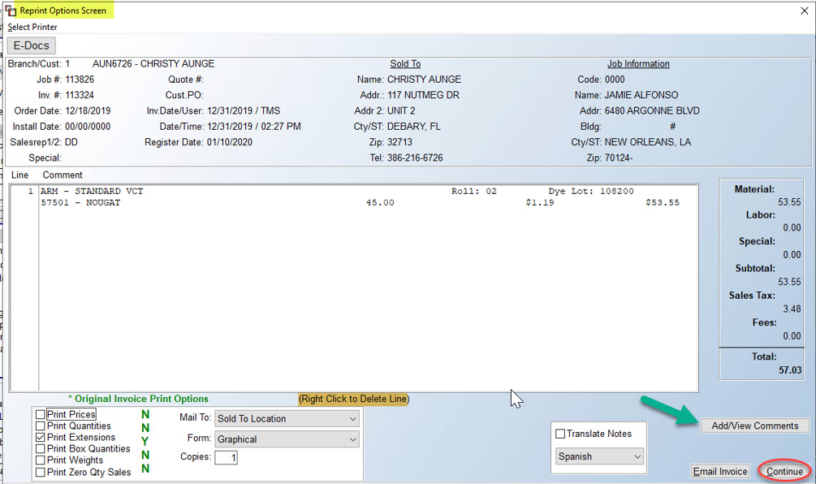Expand the Spanish language dropdown
Viewport: 816px width, 484px height.
[599, 456]
